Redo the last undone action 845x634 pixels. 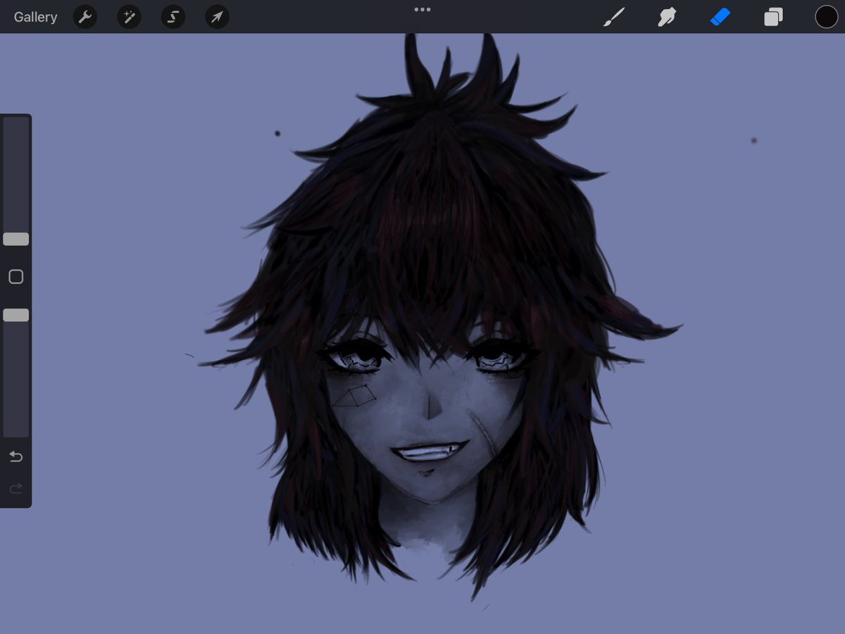click(15, 488)
